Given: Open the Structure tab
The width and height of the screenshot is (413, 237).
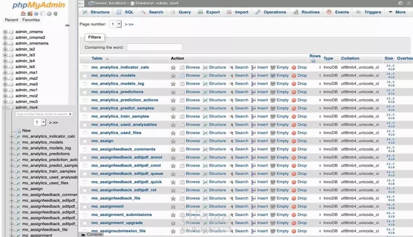Looking at the screenshot, I should (96, 12).
